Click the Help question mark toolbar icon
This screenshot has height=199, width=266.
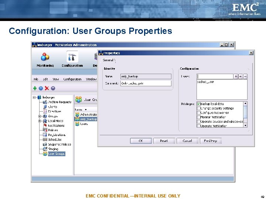53,88
